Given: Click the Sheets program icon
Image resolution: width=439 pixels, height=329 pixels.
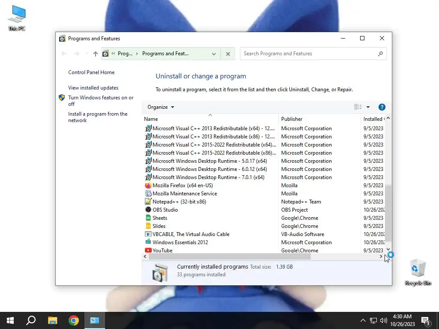Looking at the screenshot, I should 148,218.
